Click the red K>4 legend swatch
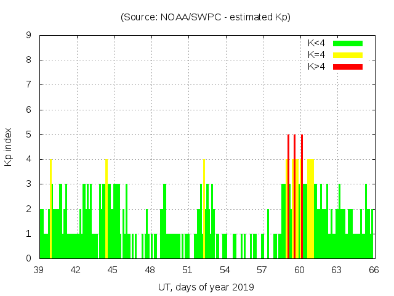 click(x=348, y=66)
